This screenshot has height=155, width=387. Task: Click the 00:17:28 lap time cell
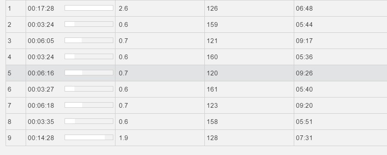pos(41,9)
